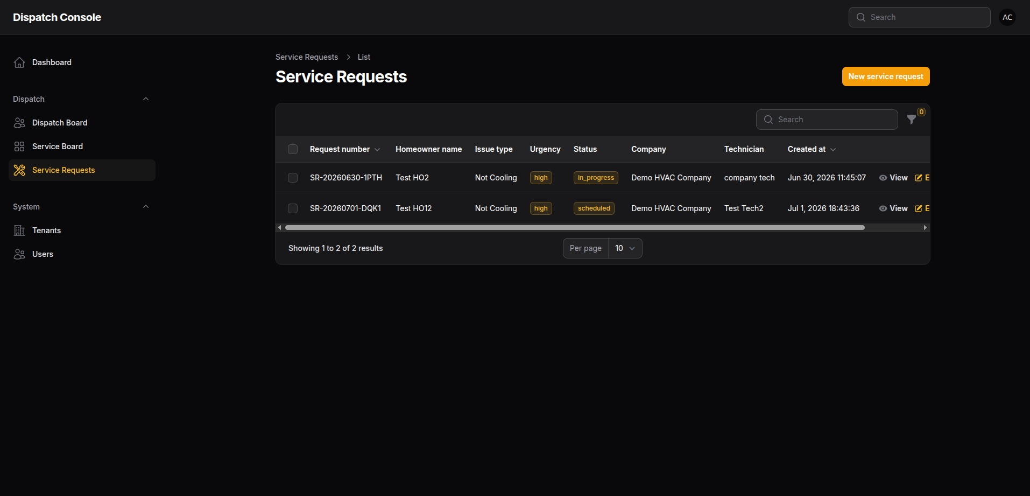The width and height of the screenshot is (1030, 496).
Task: Click Service Requests breadcrumb link
Action: 307,57
